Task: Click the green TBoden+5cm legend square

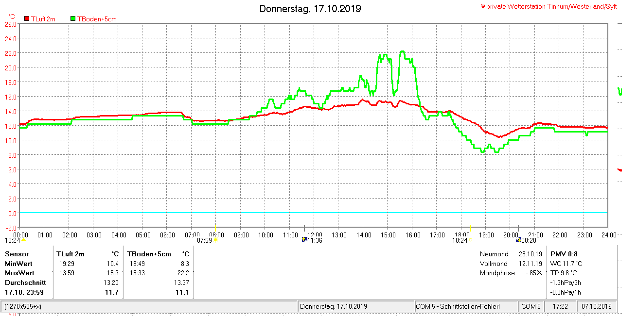Action: pos(73,19)
